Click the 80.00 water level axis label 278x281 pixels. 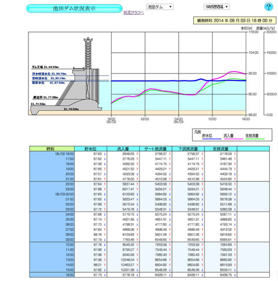pos(253,94)
